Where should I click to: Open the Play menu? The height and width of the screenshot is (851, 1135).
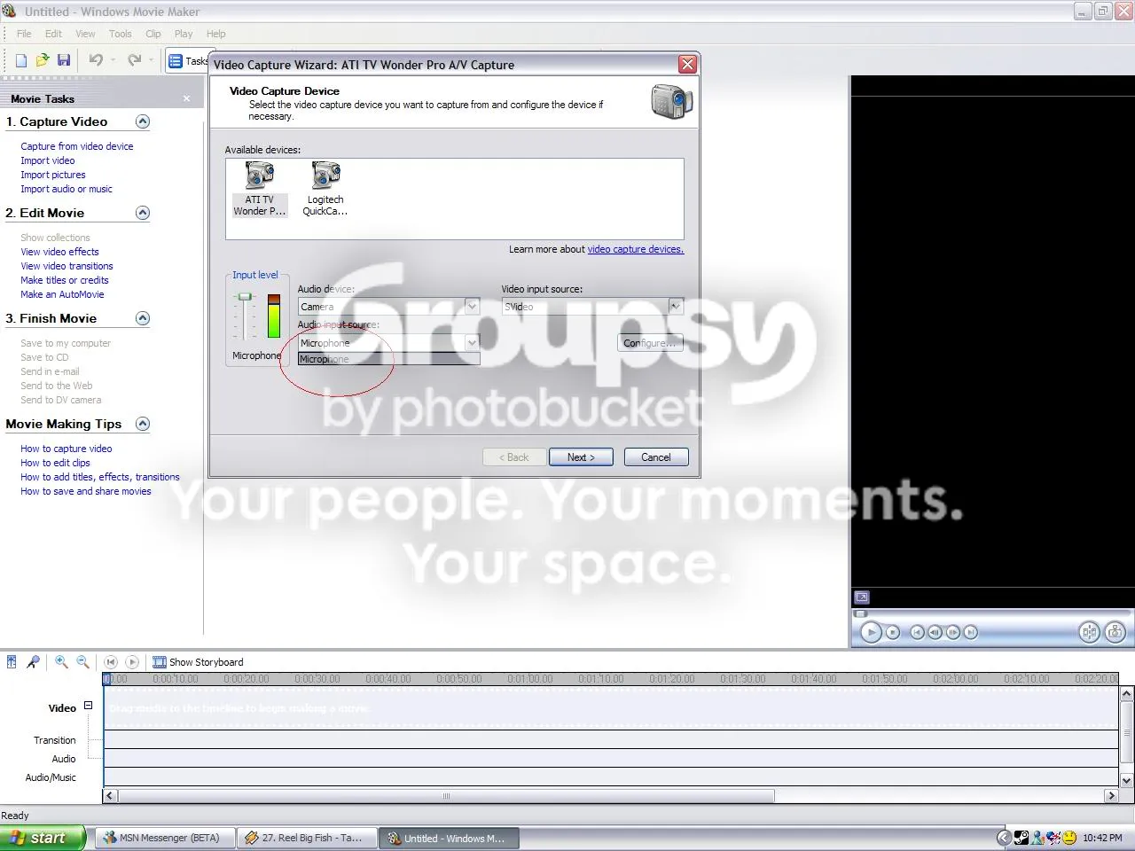184,34
